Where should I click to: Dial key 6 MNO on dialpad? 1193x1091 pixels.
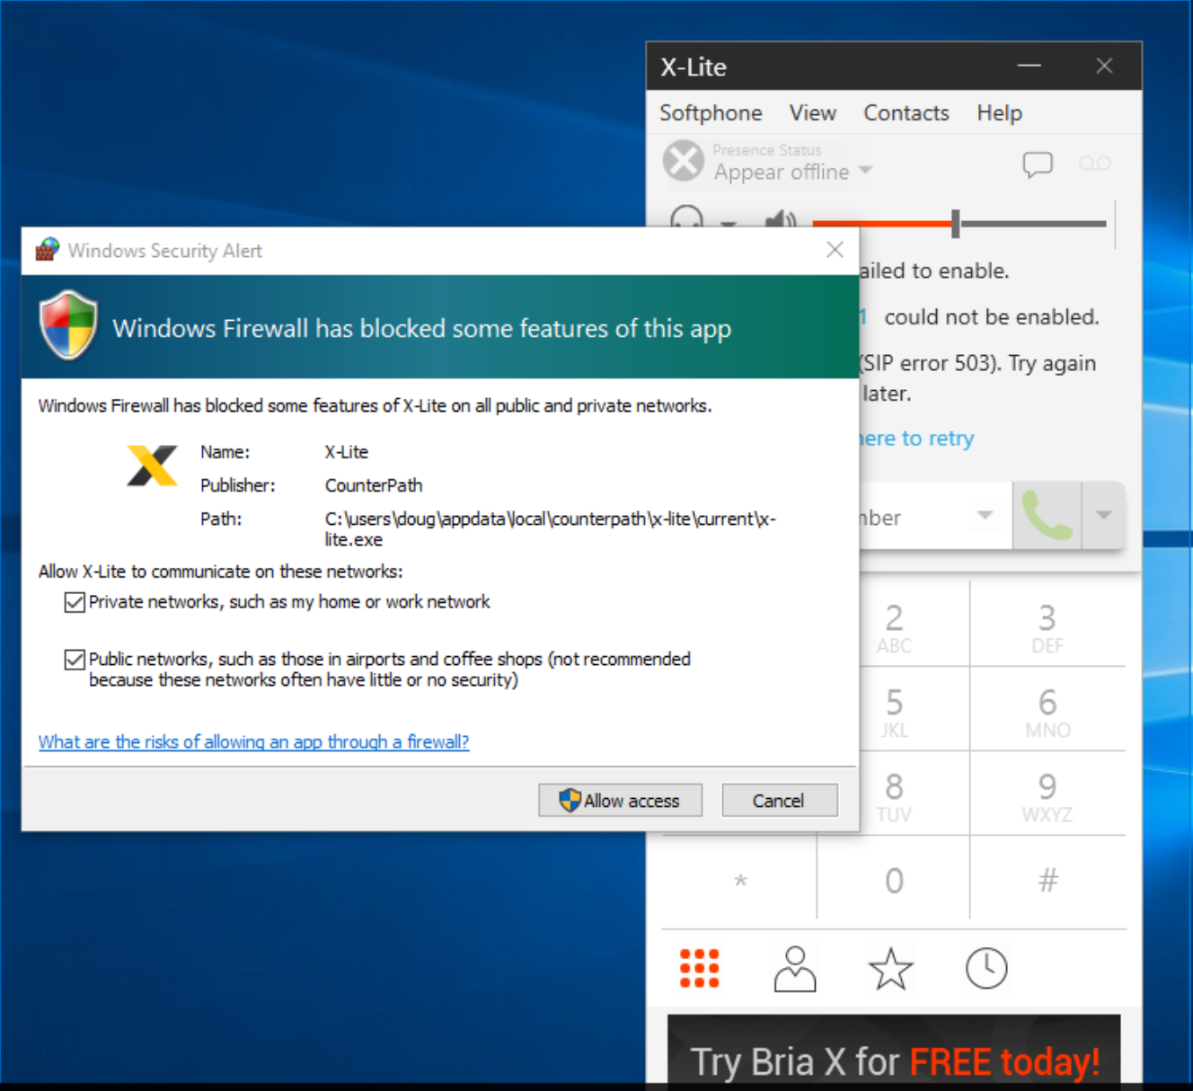coord(1047,710)
